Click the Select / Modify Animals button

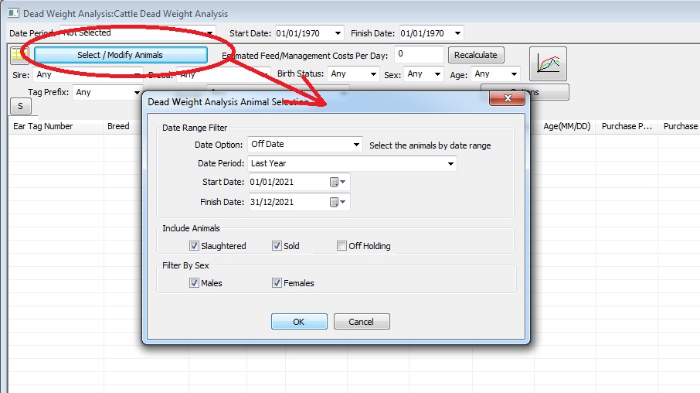click(x=121, y=55)
